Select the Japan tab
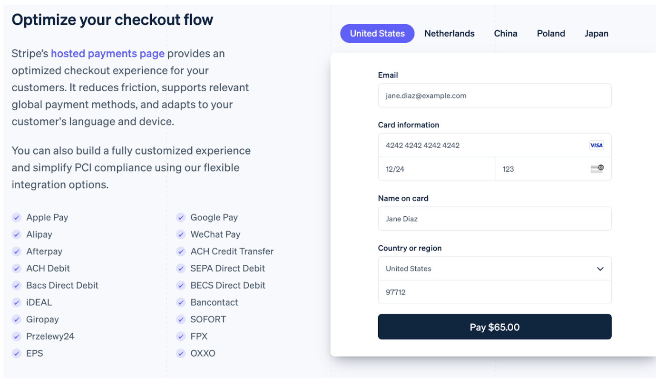This screenshot has height=386, width=665. click(x=597, y=34)
